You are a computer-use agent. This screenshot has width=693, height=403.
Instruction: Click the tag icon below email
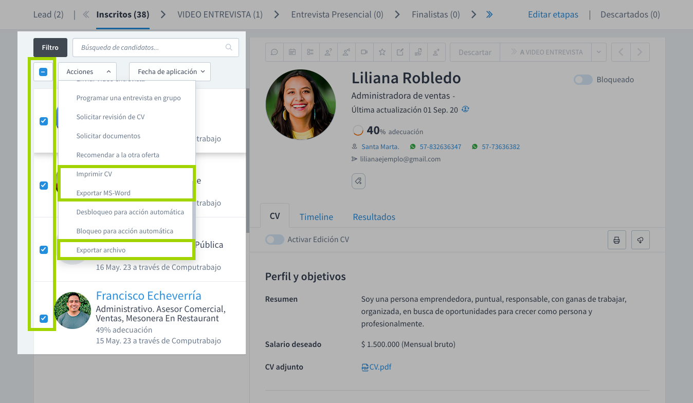click(x=358, y=181)
